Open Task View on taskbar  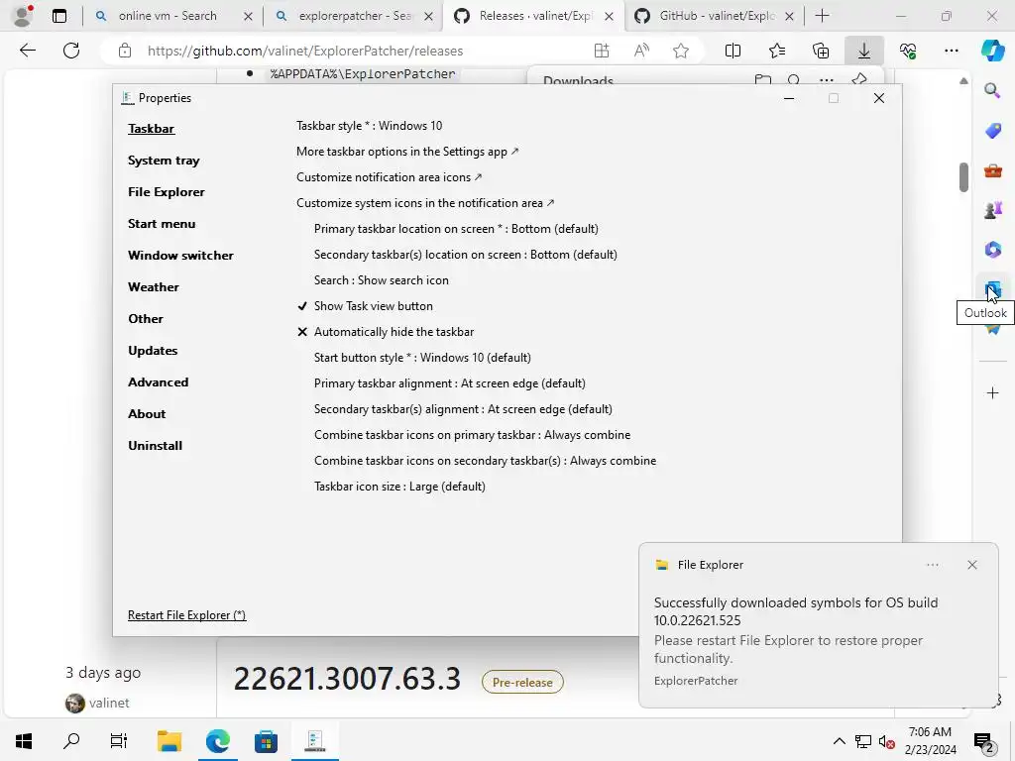point(119,740)
